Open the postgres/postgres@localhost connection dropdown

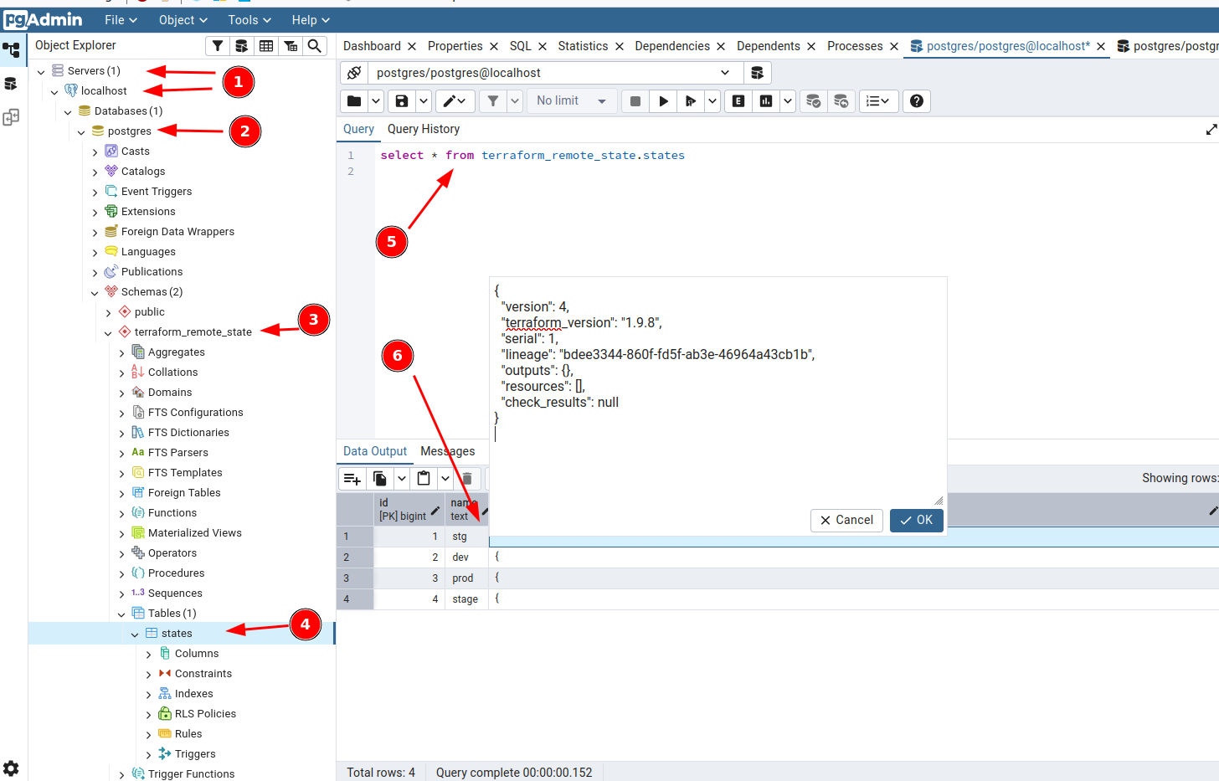tap(553, 73)
